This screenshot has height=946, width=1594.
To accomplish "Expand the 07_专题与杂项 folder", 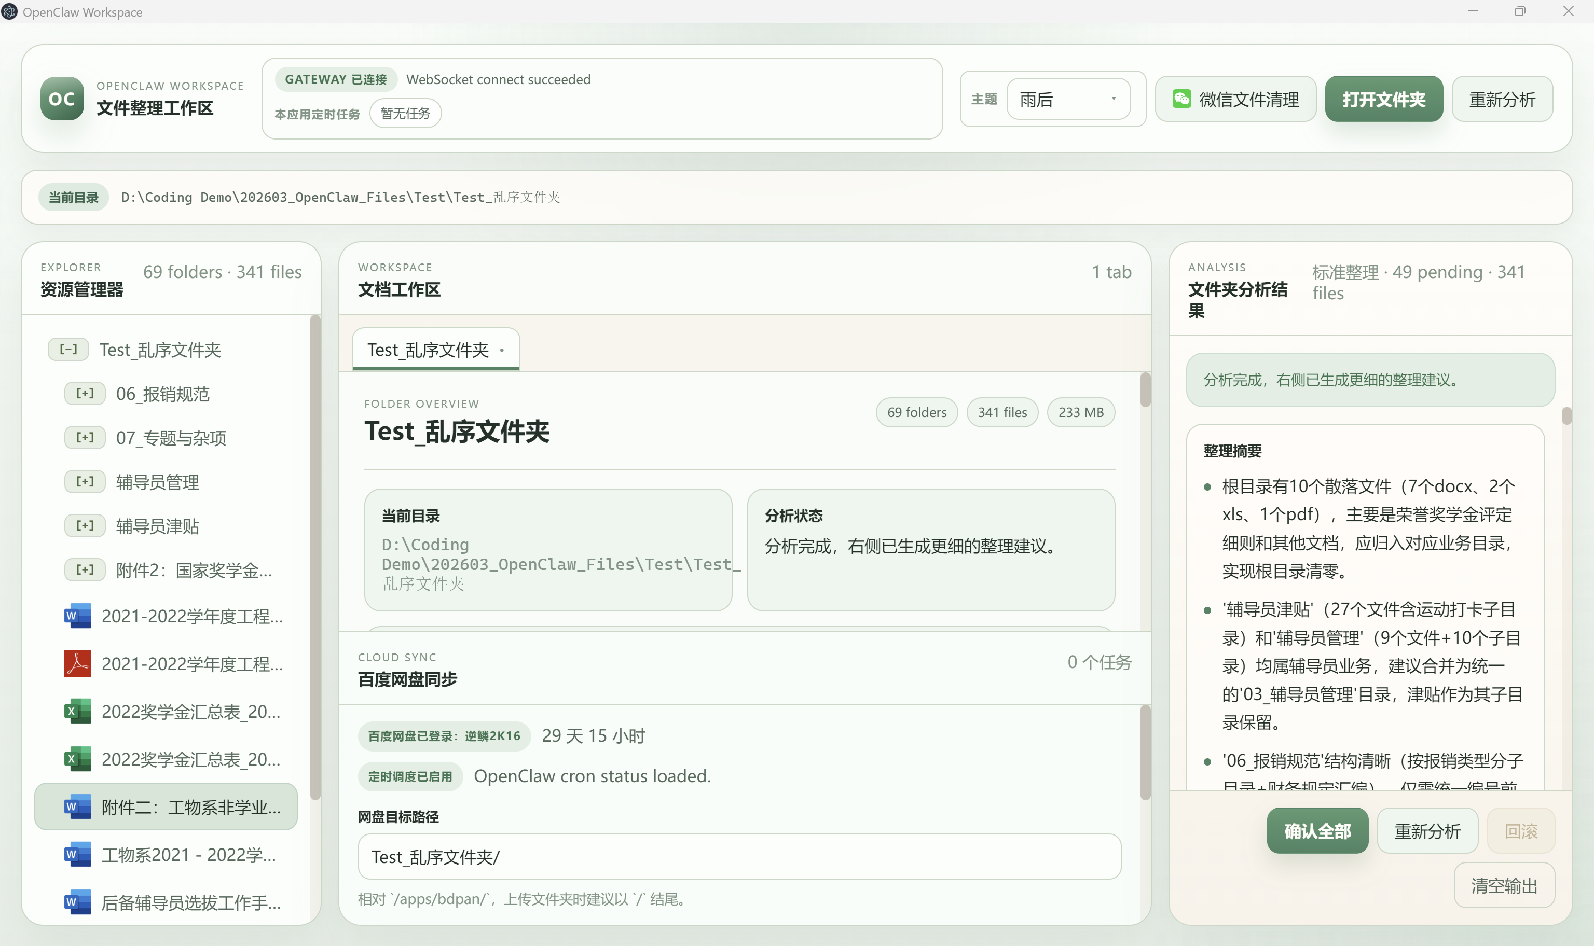I will click(x=85, y=437).
